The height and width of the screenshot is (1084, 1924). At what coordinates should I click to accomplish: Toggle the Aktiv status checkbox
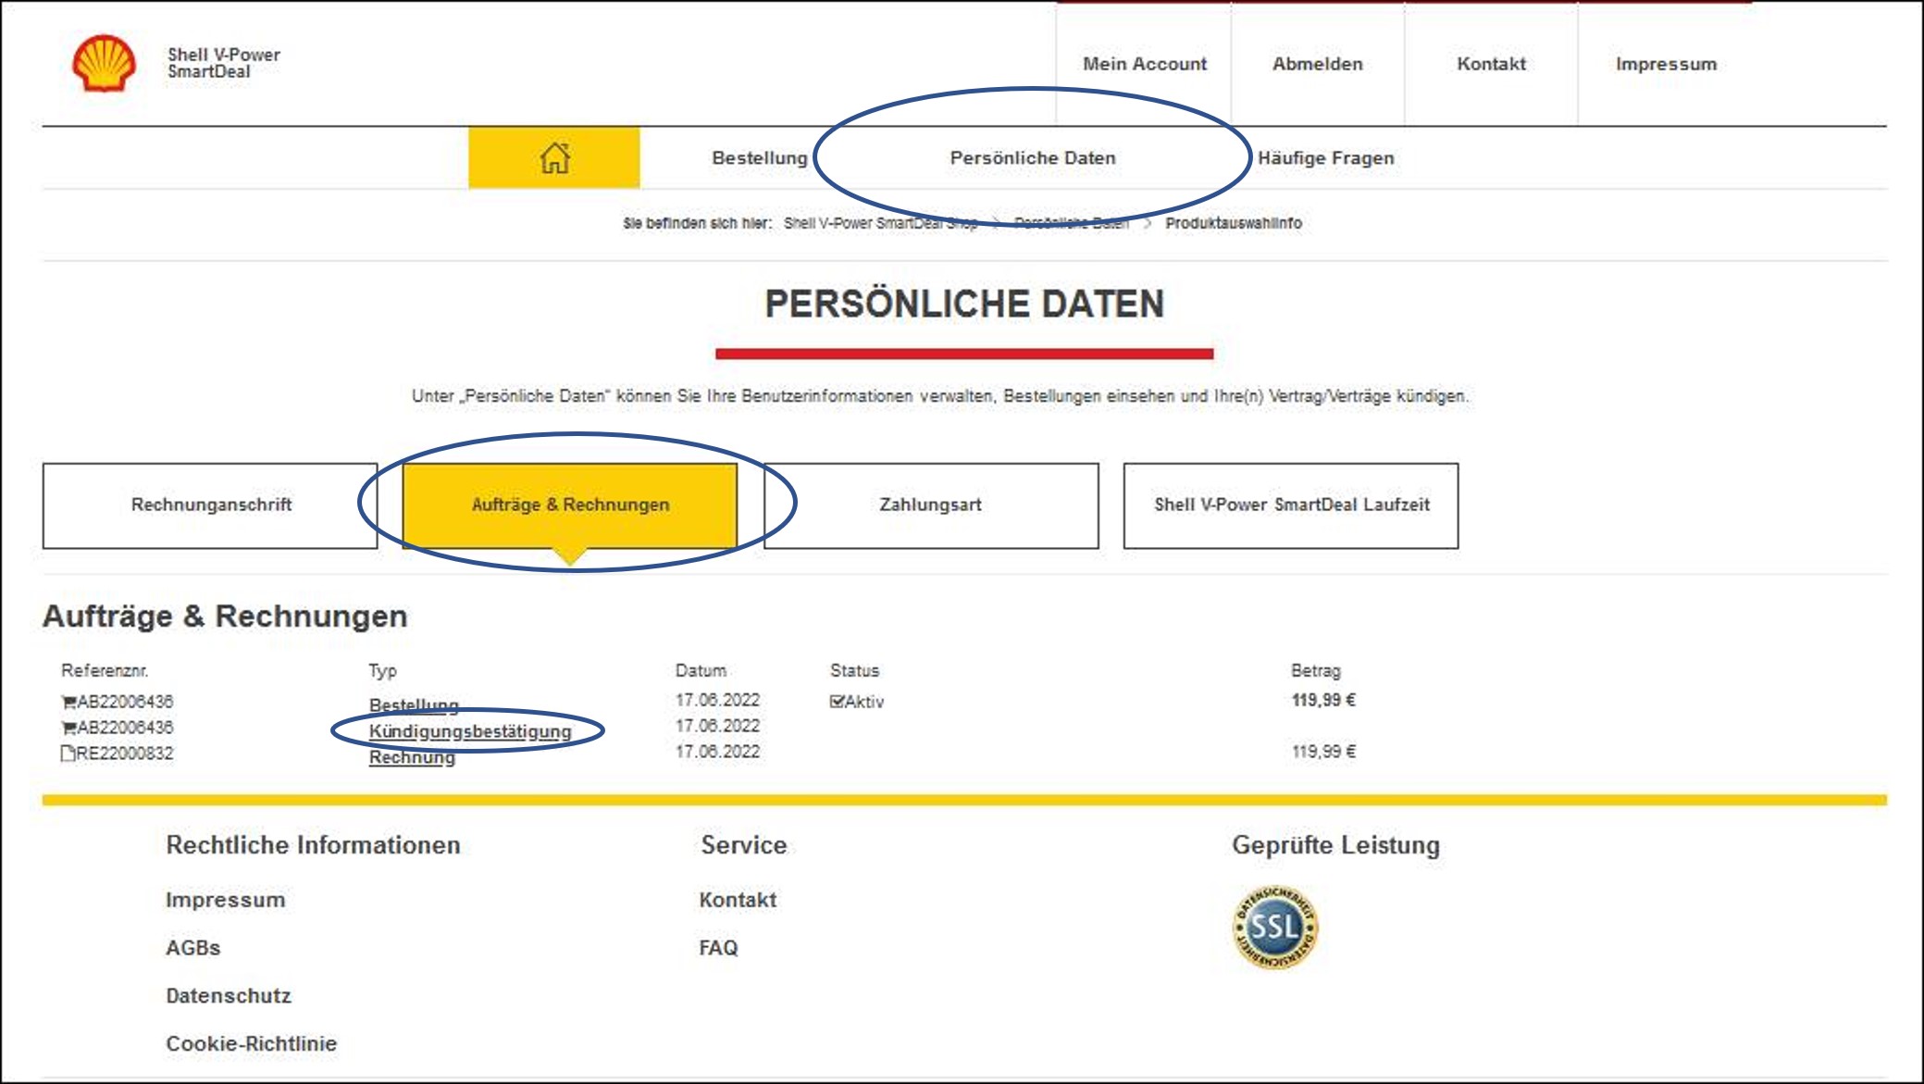coord(837,702)
